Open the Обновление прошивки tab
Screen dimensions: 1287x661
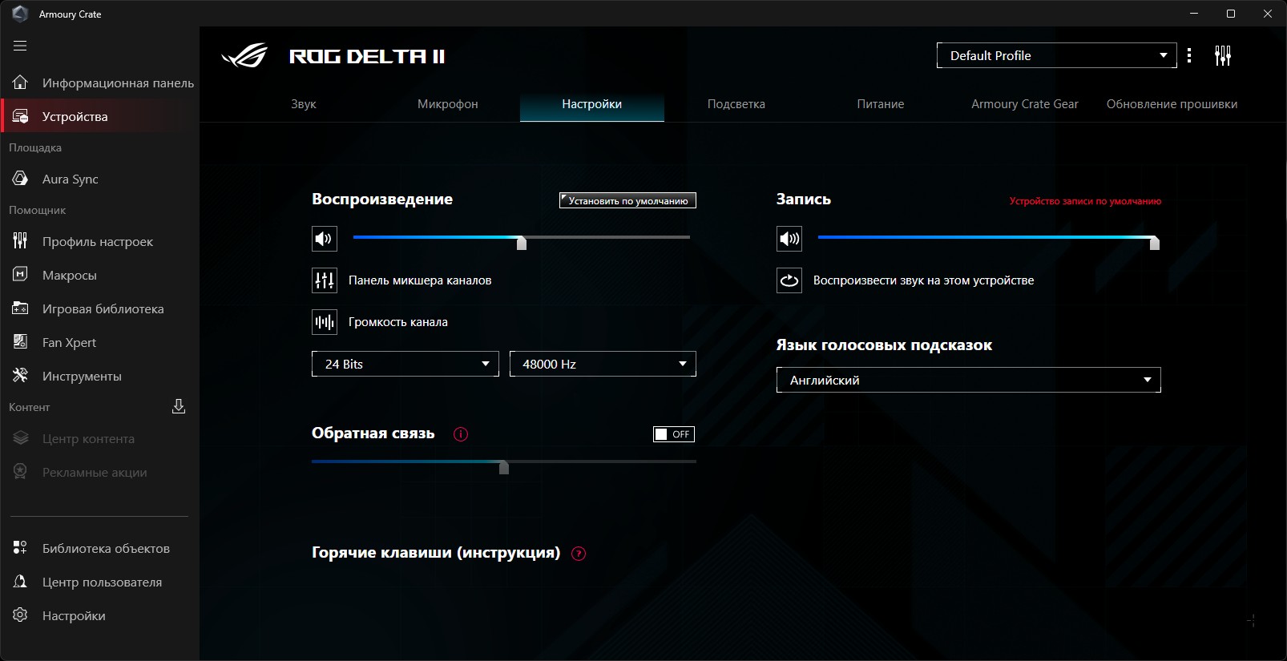[x=1172, y=104]
